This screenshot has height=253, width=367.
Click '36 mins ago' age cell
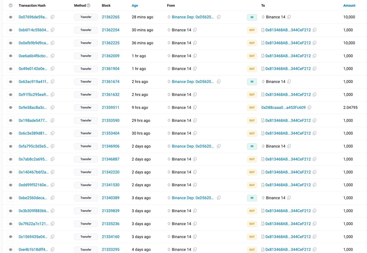coord(143,43)
